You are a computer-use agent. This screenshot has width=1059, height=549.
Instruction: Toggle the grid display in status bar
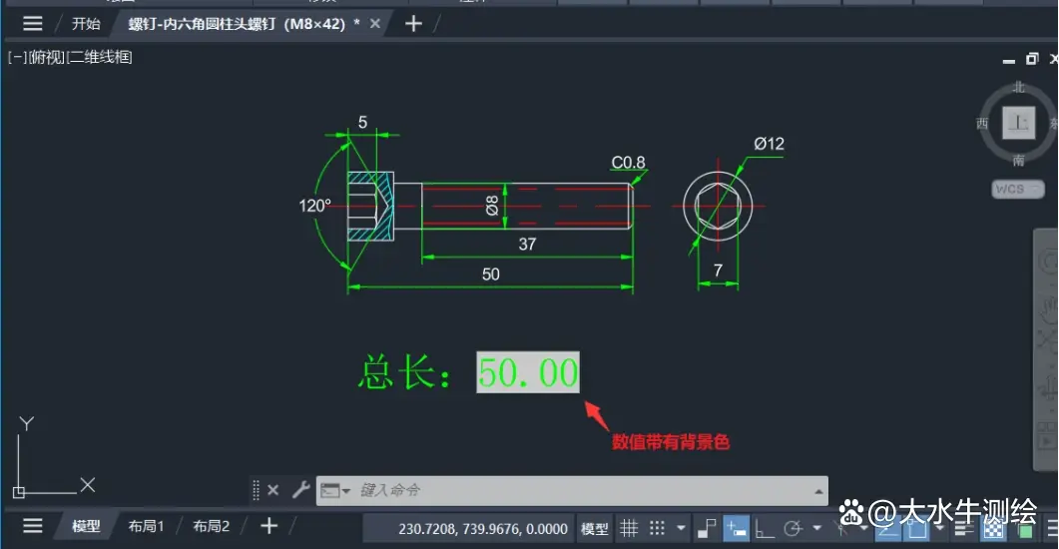click(629, 528)
